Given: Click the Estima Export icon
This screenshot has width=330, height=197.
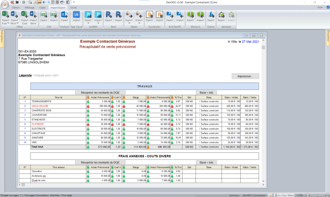Looking at the screenshot, I should [x=211, y=15].
